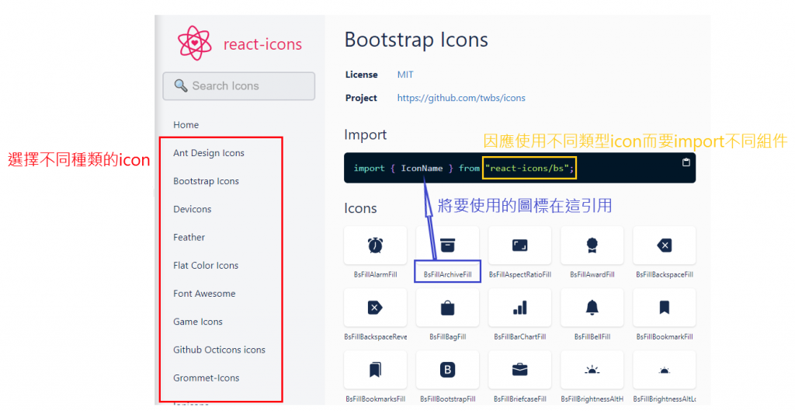Image resolution: width=795 pixels, height=411 pixels.
Task: Open Bootstrap Icons category
Action: [x=206, y=181]
